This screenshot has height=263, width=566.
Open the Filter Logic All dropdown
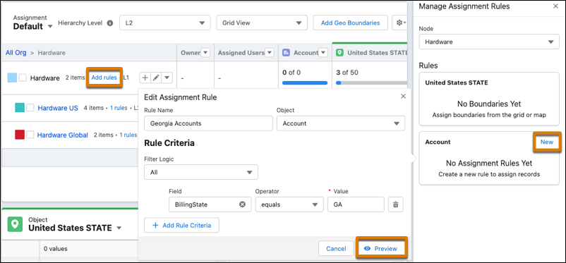click(x=201, y=172)
